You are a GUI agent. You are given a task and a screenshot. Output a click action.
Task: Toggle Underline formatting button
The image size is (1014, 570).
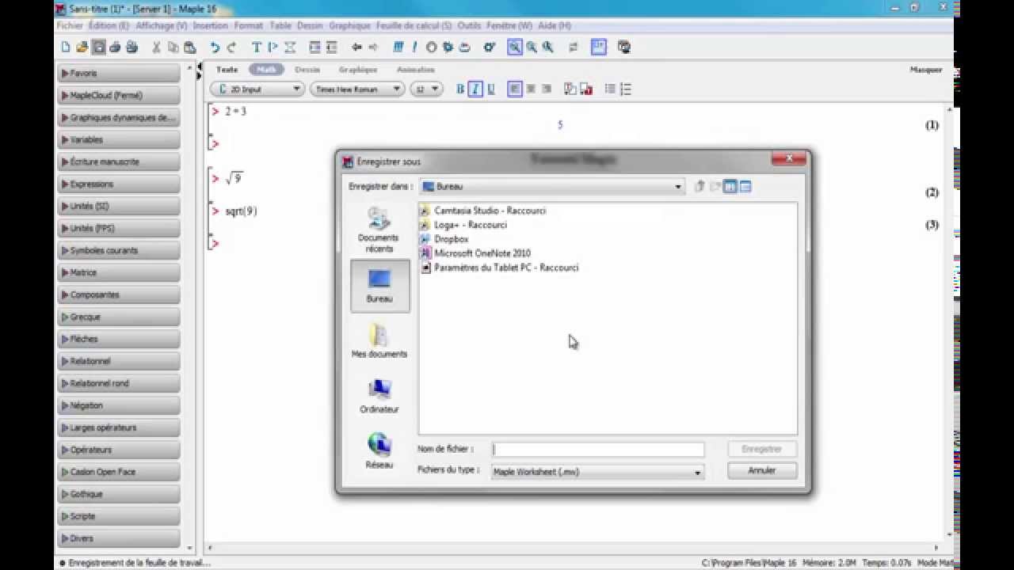[x=491, y=89]
